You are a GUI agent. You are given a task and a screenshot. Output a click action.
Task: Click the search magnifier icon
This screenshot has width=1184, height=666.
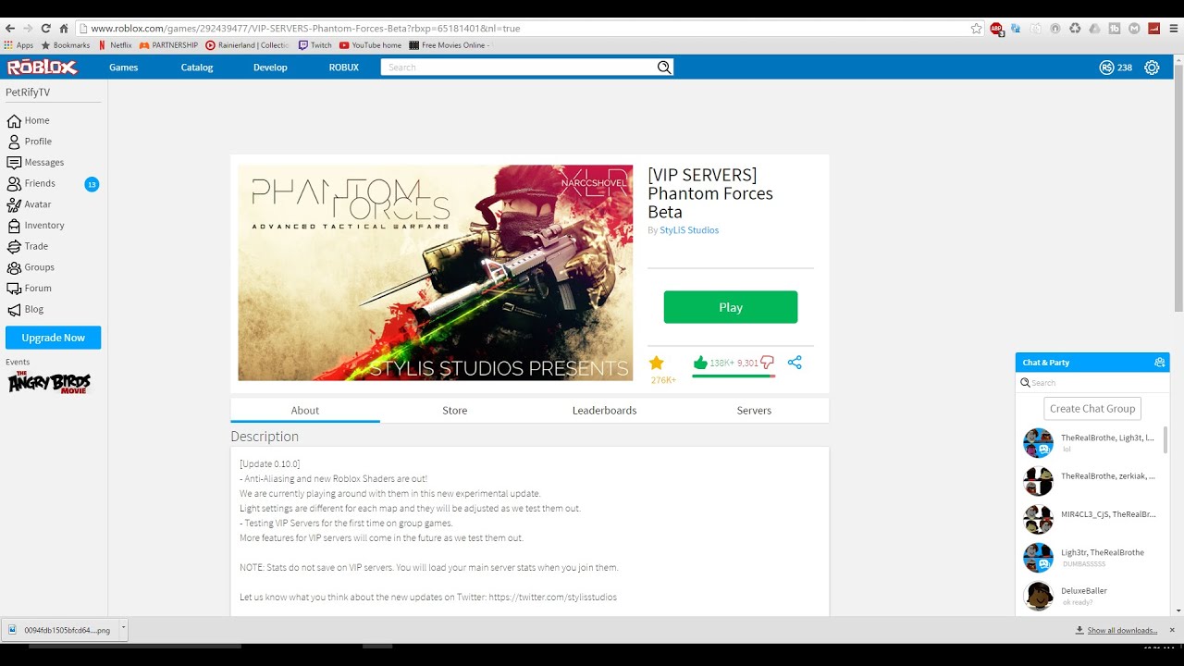point(663,67)
